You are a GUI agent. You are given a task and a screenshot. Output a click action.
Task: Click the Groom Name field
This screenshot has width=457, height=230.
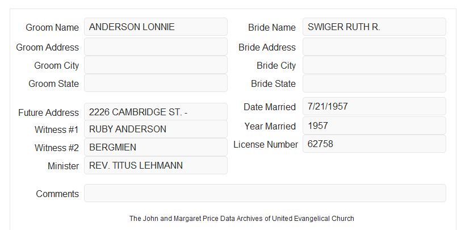[156, 27]
